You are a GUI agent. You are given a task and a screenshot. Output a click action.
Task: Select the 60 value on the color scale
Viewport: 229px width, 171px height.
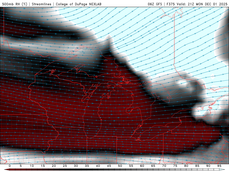coord(142,166)
